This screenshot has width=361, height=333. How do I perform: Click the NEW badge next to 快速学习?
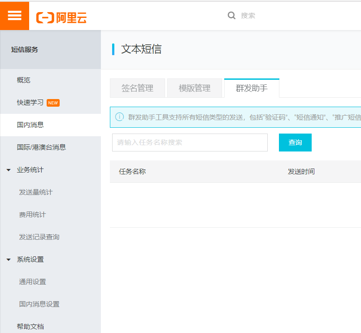53,103
